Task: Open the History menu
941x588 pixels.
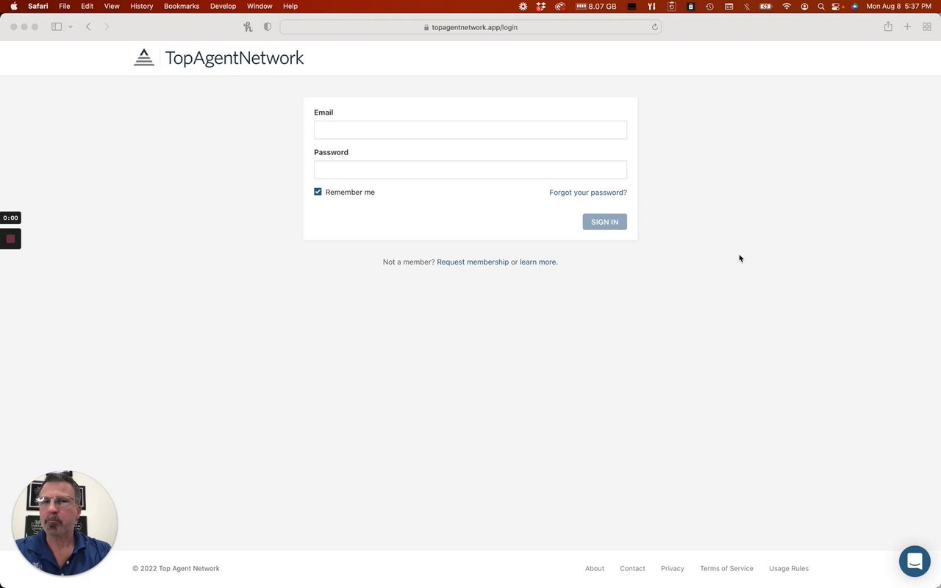Action: click(142, 6)
